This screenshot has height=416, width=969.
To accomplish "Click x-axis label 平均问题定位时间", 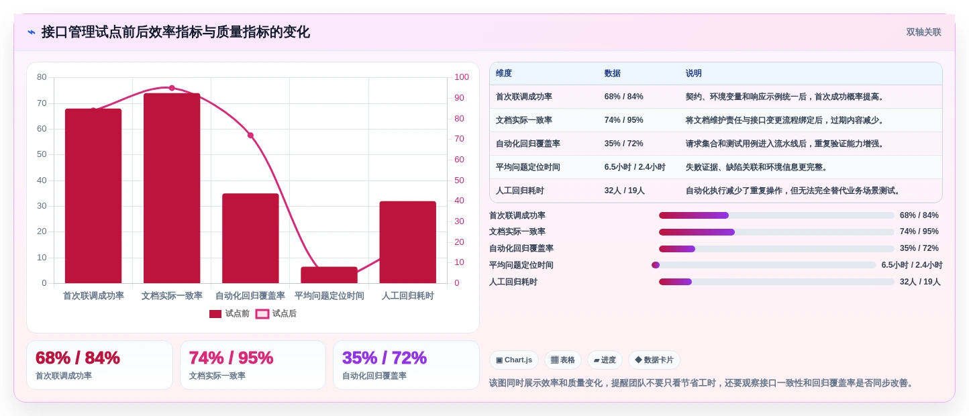I will [329, 296].
